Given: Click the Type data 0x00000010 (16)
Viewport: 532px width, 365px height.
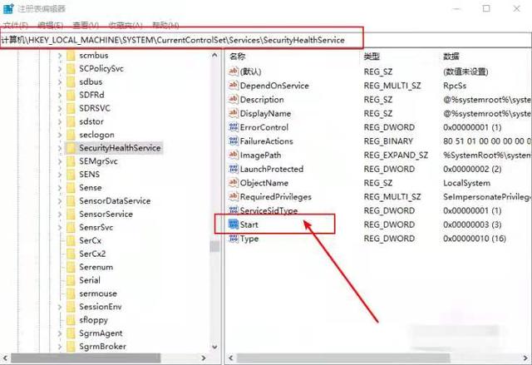Looking at the screenshot, I should 475,239.
